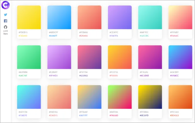Copy the hex code #DE4313
Image resolution: width=195 pixels, height=123 pixels.
pyautogui.click(x=174, y=116)
